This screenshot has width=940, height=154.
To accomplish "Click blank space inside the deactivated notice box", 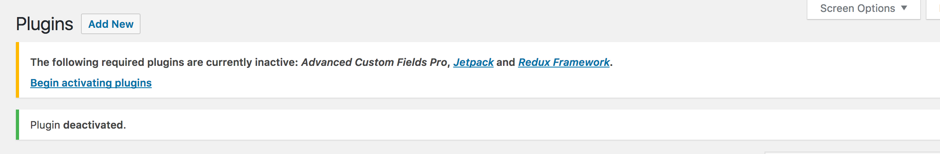I will tap(516, 125).
